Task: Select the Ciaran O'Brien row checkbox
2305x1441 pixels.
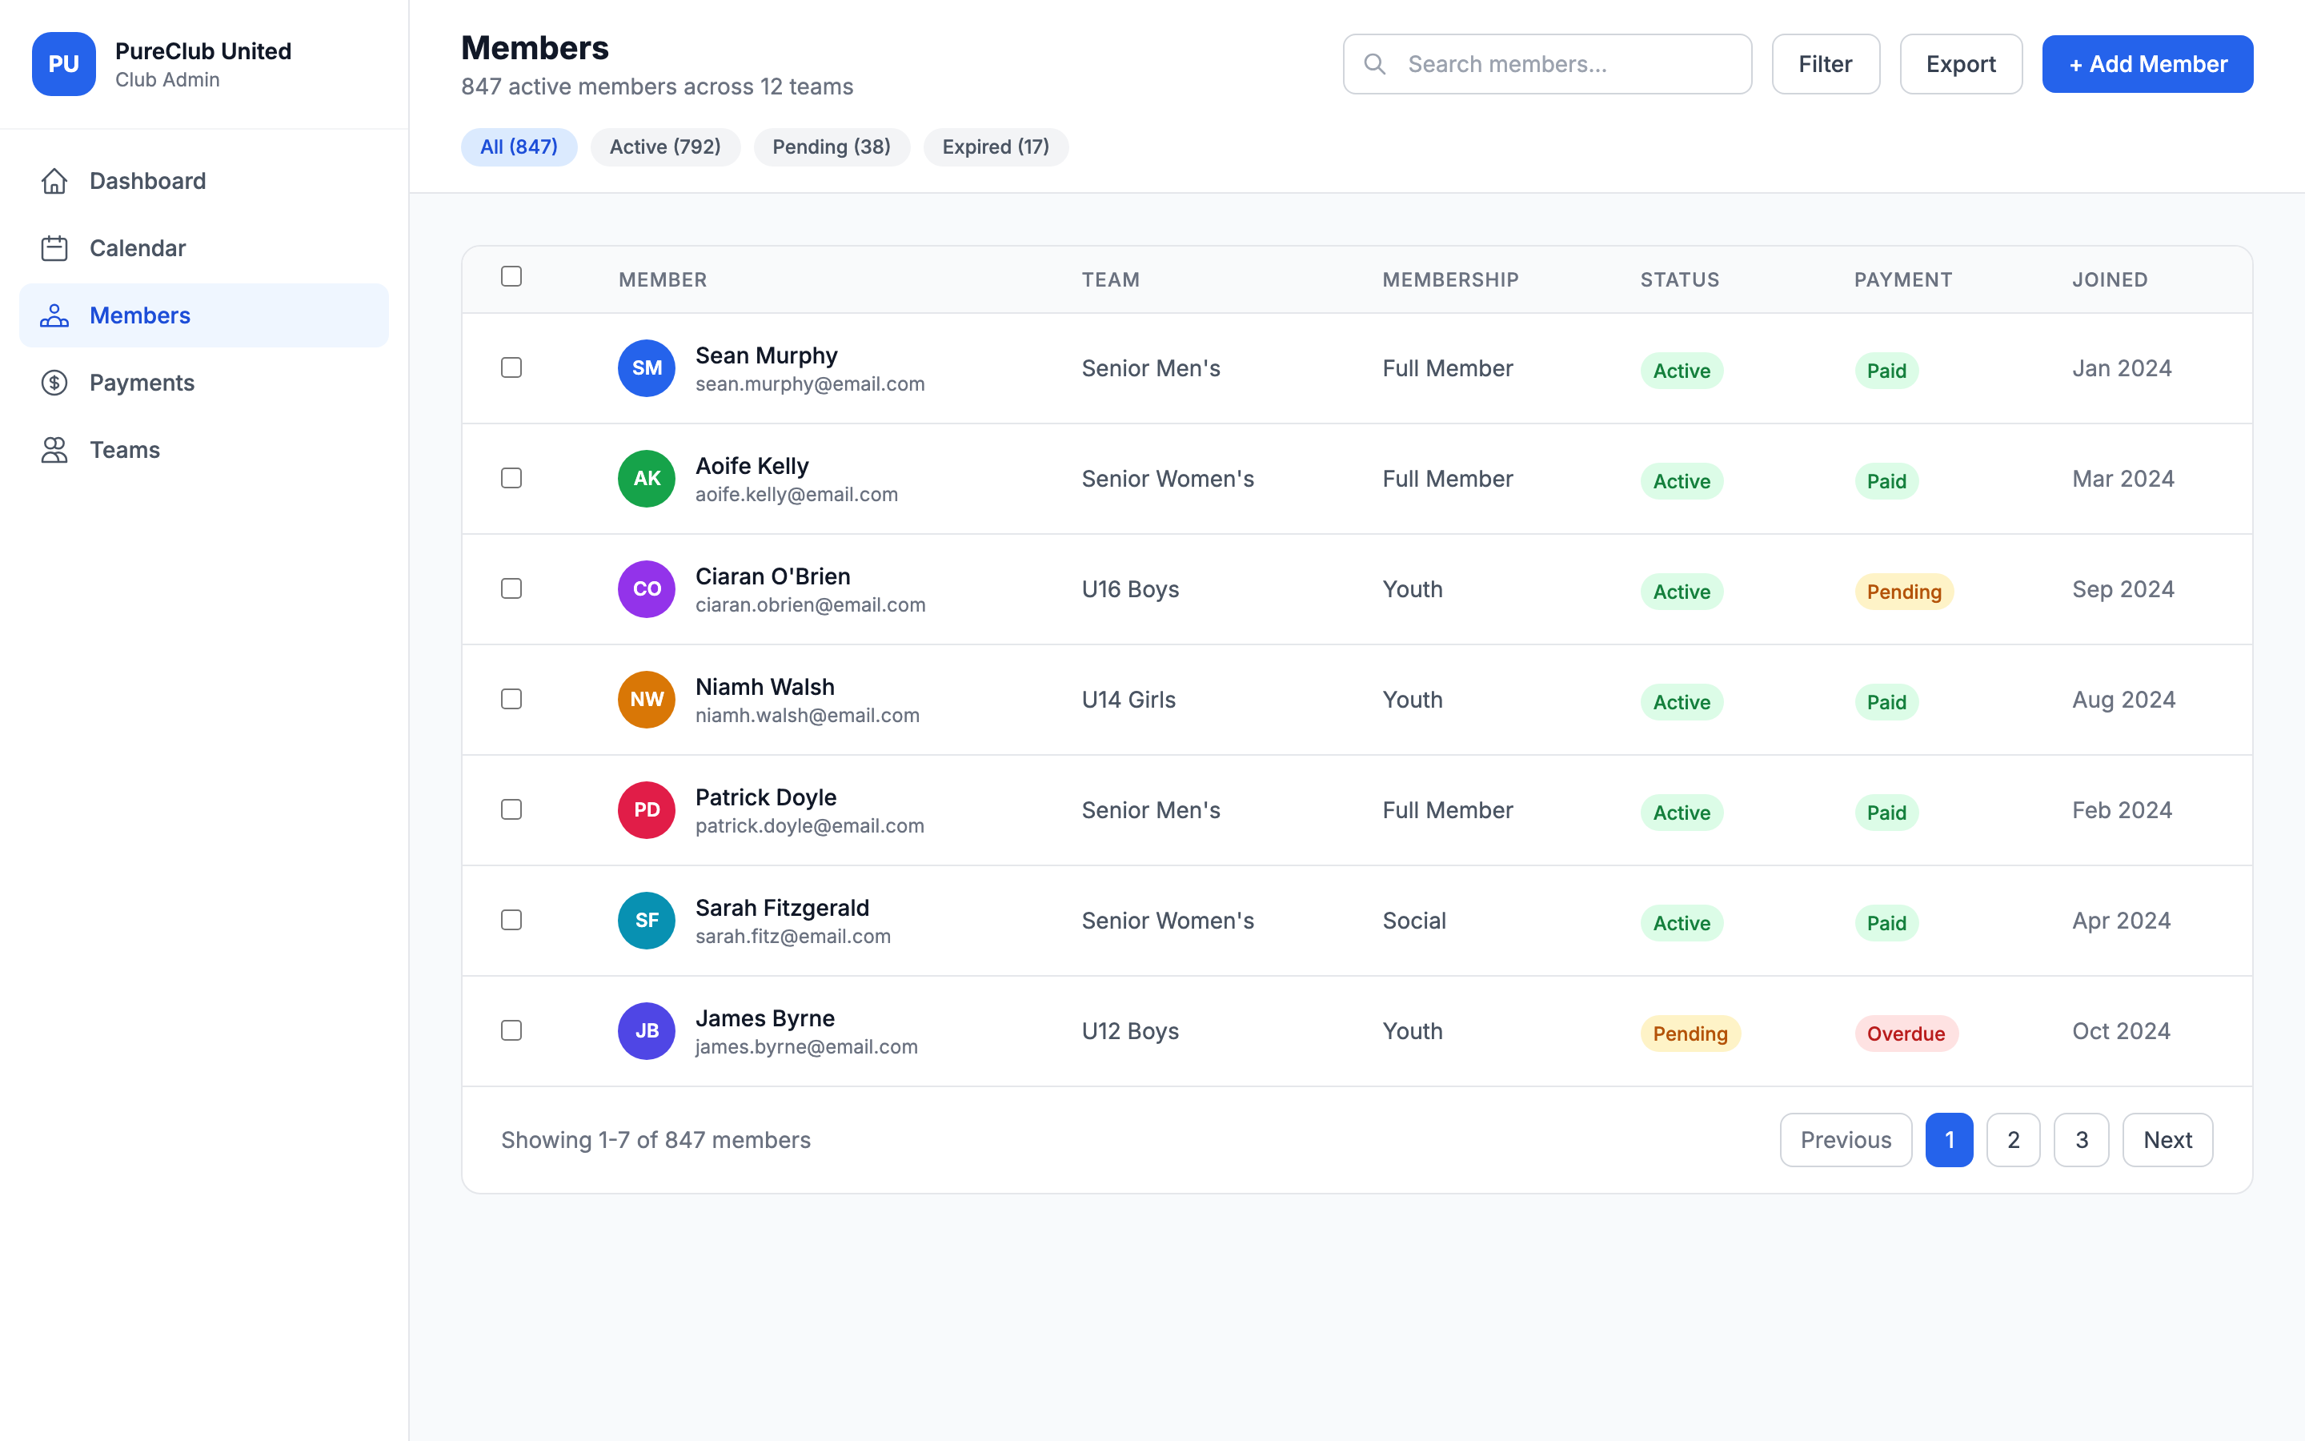Action: click(x=511, y=589)
